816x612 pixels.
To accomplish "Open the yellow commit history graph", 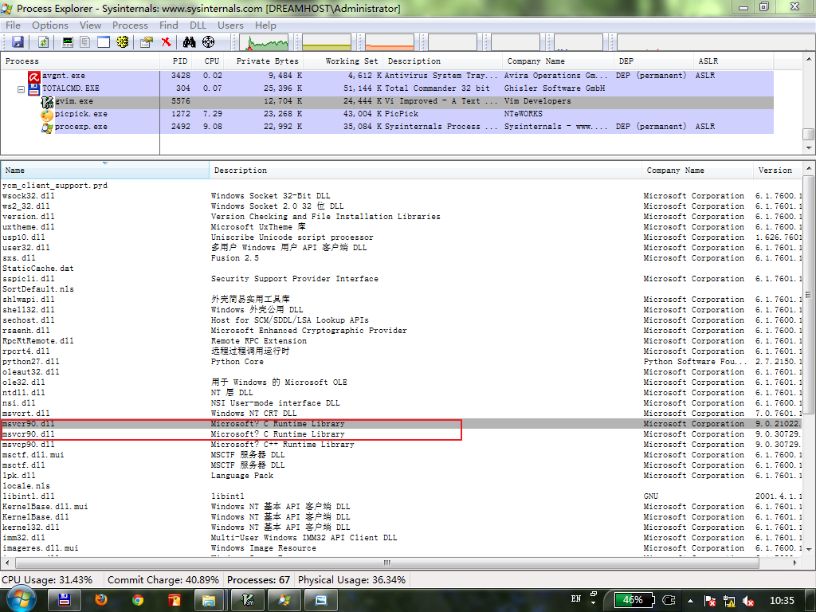I will [327, 42].
